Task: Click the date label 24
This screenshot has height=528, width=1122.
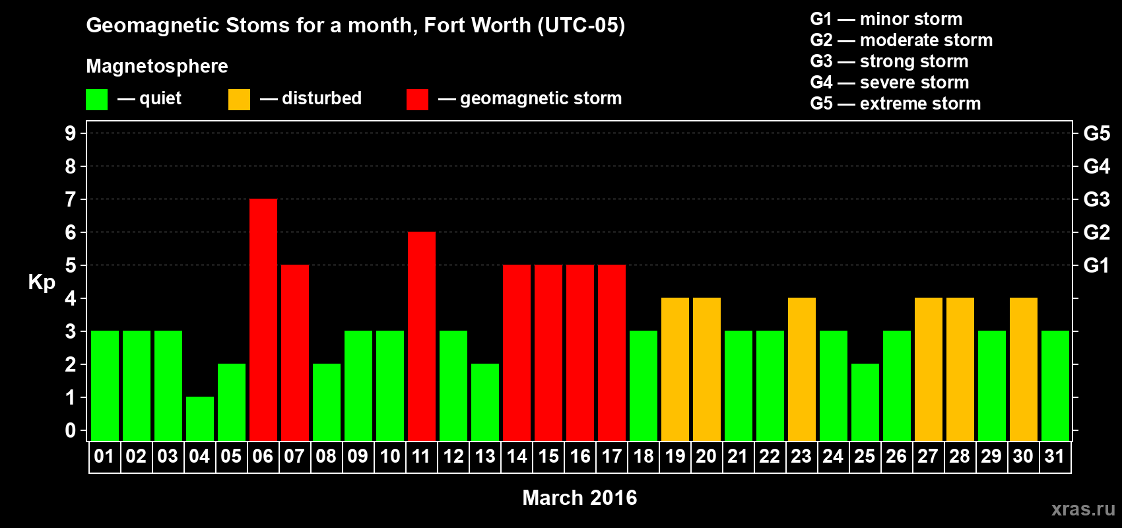Action: (x=833, y=457)
